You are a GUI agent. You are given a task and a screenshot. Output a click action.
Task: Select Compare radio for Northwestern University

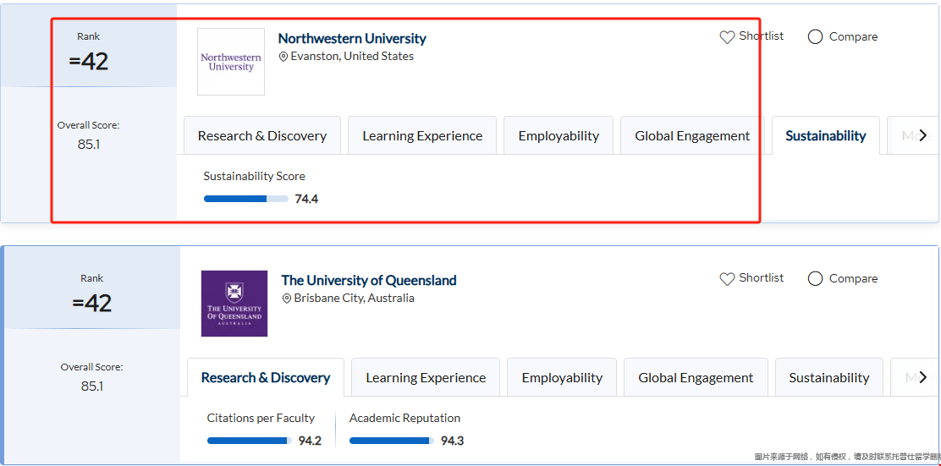pyautogui.click(x=816, y=37)
